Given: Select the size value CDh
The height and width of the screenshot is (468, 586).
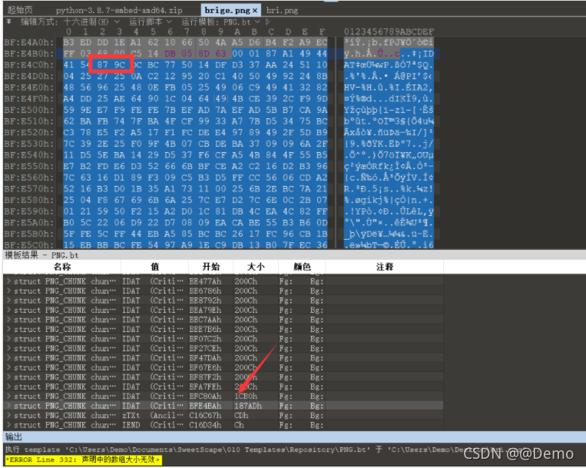Looking at the screenshot, I should [x=241, y=415].
